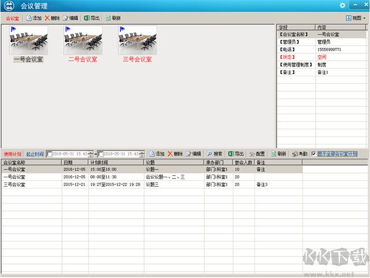Select the 三号会议室 room thumbnail
This screenshot has height=278, width=370.
137,45
